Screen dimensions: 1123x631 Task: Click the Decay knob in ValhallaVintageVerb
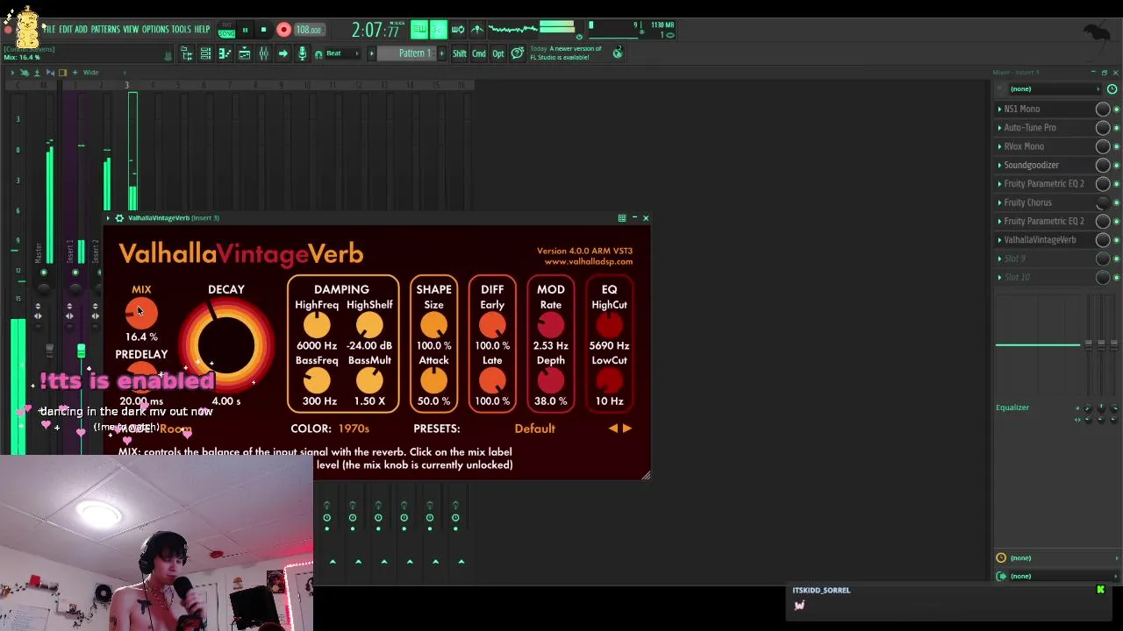226,346
